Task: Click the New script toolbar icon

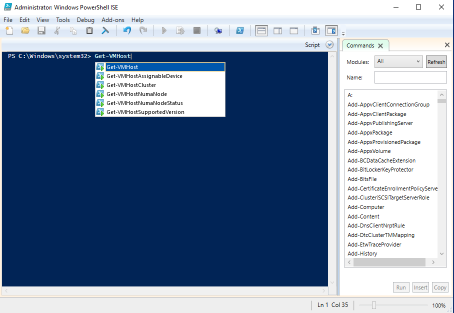Action: pos(9,30)
